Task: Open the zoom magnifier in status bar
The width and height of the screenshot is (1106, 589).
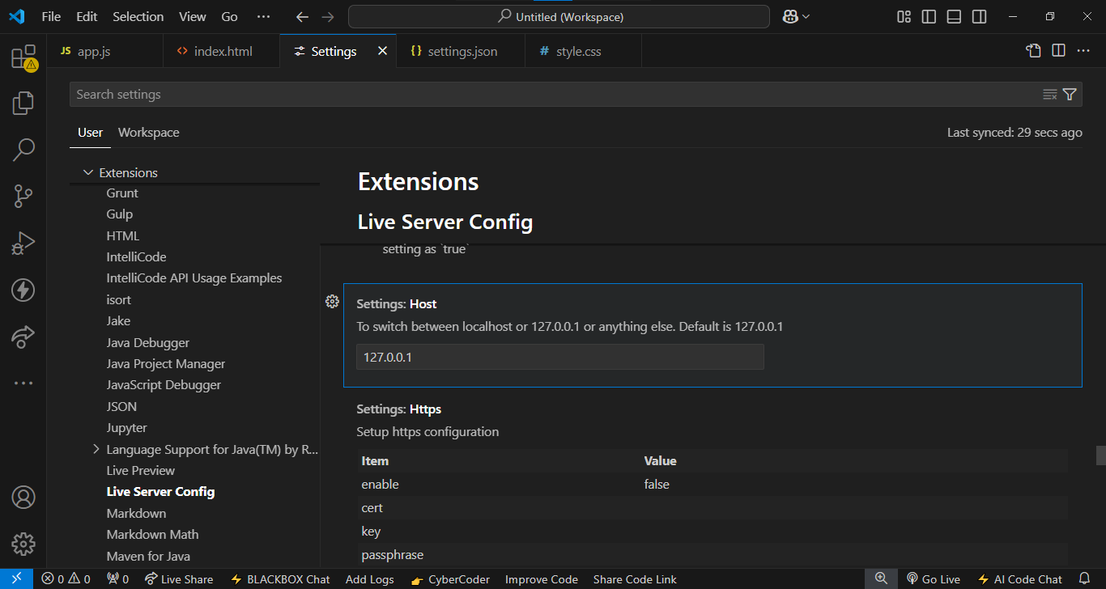Action: pos(881,579)
